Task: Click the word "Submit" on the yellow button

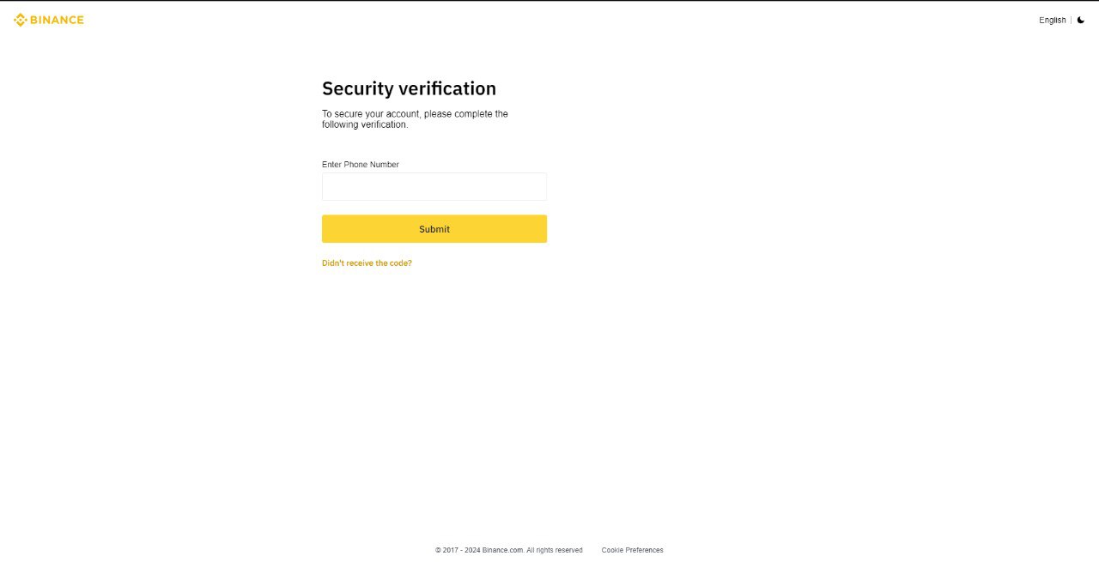Action: tap(434, 229)
